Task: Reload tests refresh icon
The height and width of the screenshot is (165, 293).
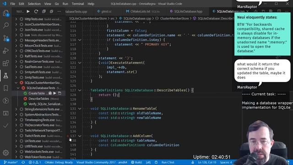Action: click(x=36, y=11)
